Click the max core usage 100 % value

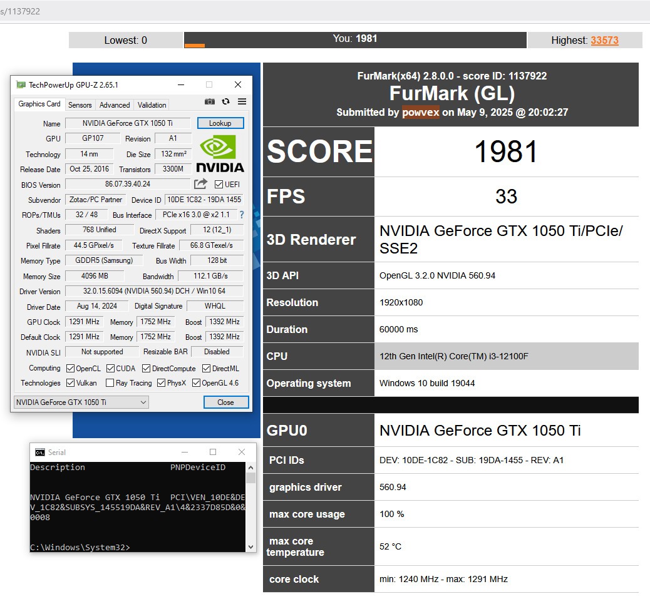pos(392,514)
